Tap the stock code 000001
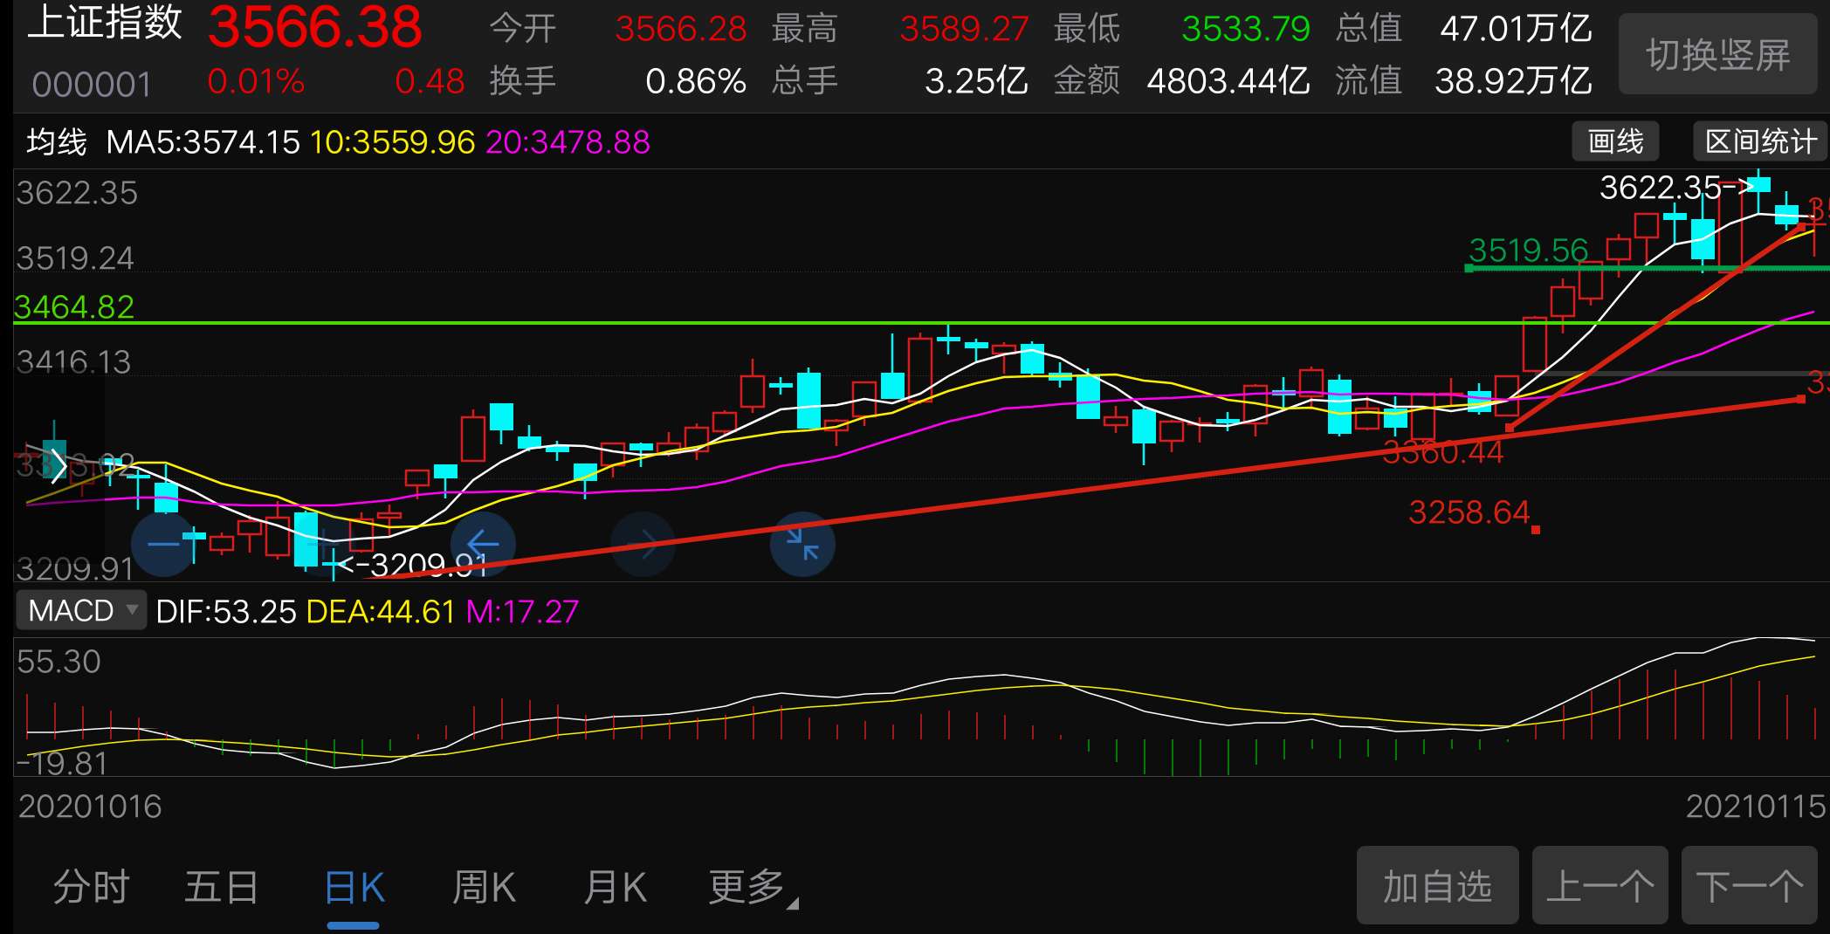The image size is (1830, 934). click(92, 85)
